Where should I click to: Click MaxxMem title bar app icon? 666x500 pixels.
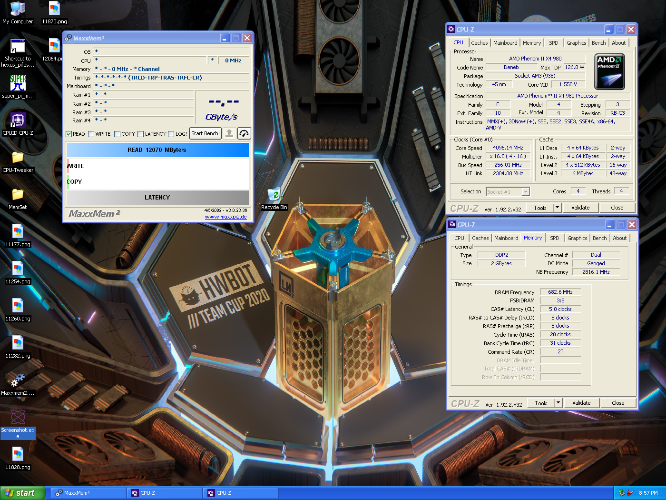coord(68,38)
